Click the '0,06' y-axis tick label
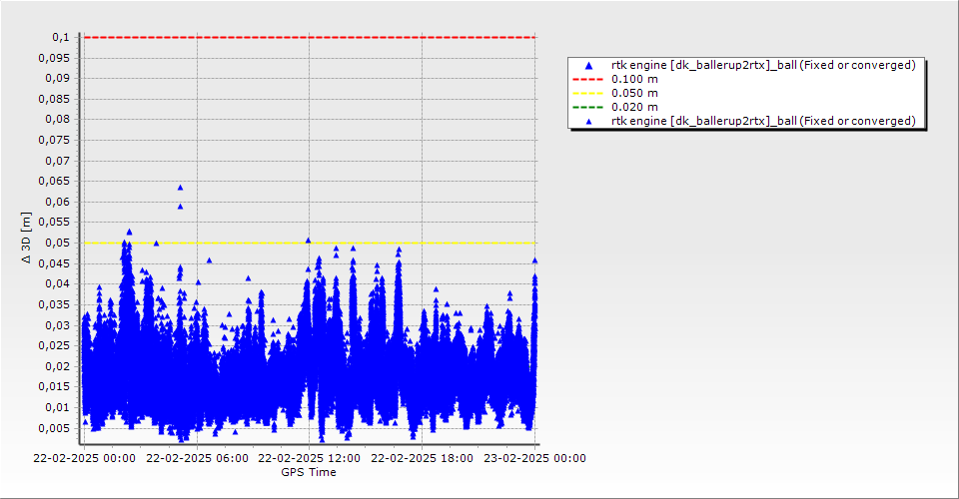The width and height of the screenshot is (959, 499). click(58, 202)
